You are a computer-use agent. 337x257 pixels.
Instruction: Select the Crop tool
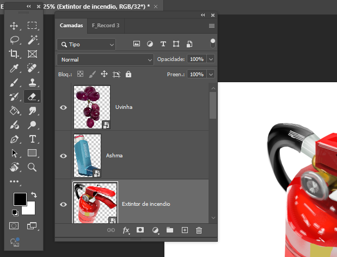tap(14, 54)
